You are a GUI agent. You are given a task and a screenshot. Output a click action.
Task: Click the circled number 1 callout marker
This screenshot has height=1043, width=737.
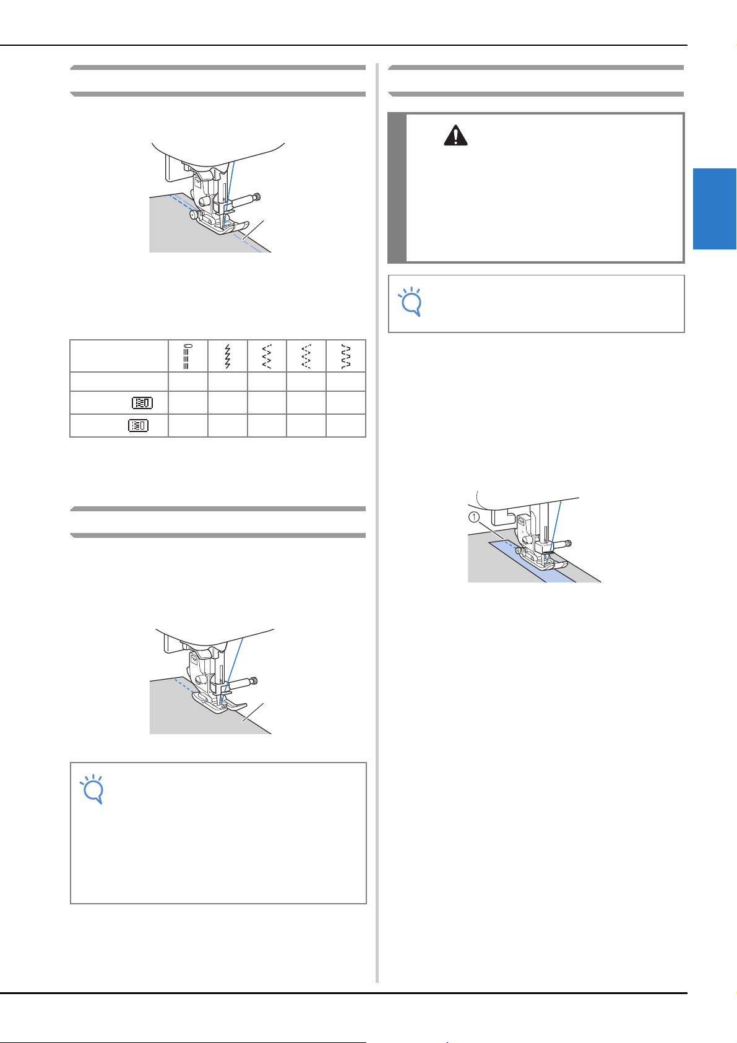click(474, 517)
